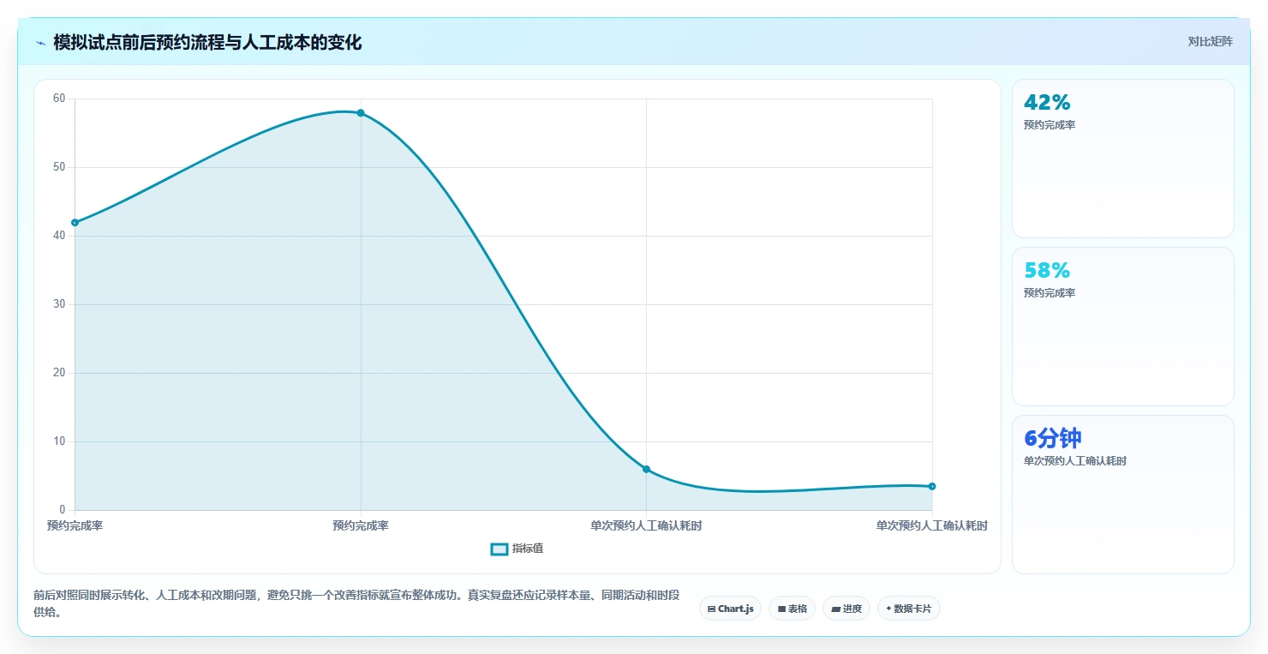
Task: Click the 对比矩阵 label in the header
Action: point(1210,42)
